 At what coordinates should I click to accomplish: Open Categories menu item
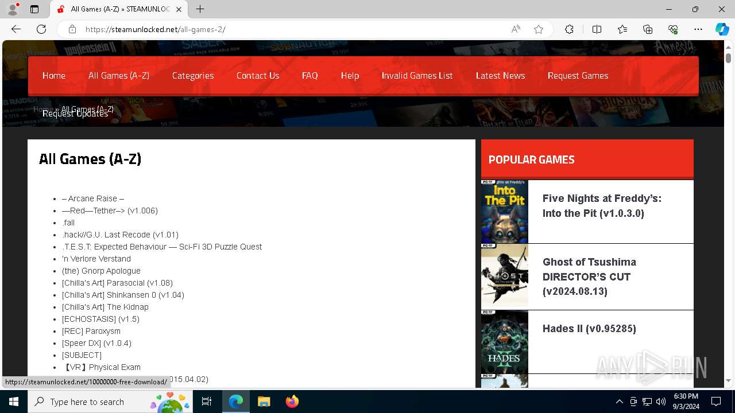[x=193, y=76]
